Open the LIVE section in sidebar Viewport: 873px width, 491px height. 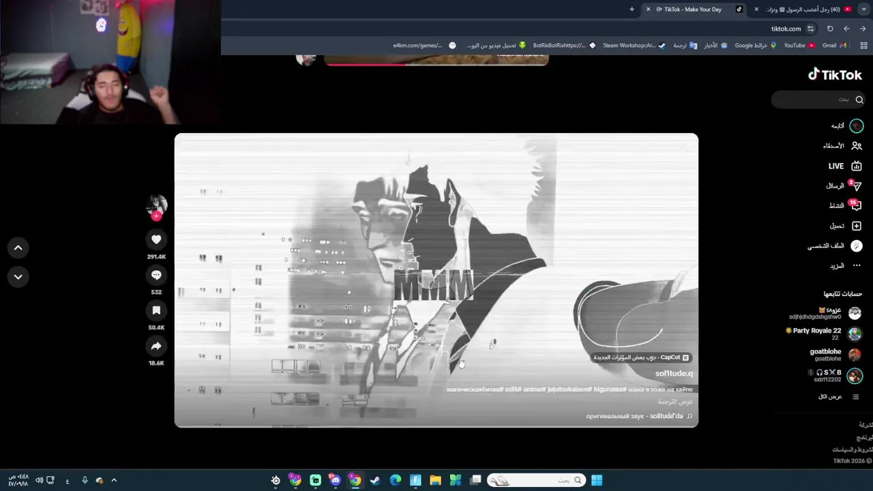tap(845, 166)
